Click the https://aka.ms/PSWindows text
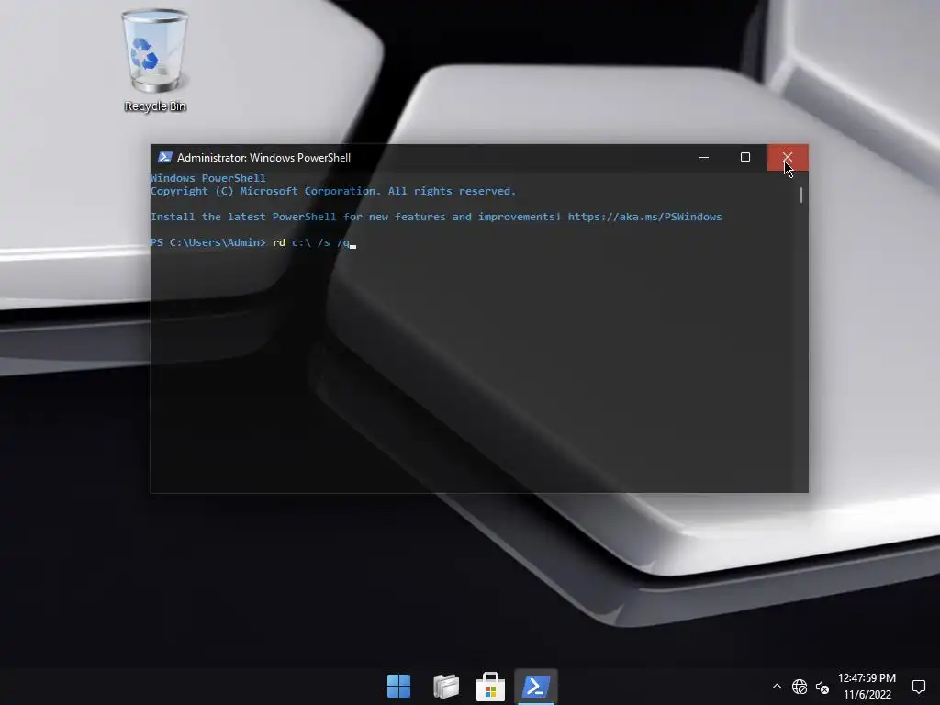Image resolution: width=940 pixels, height=705 pixels. pos(644,217)
